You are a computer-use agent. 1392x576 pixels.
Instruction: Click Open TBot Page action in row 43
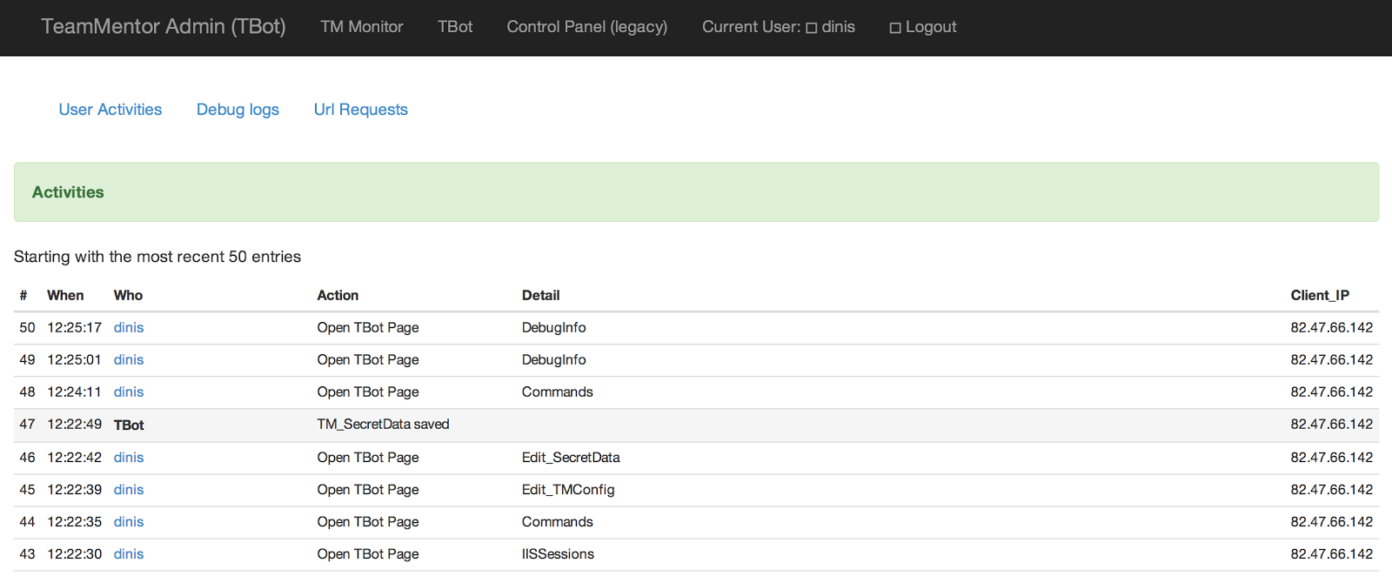coord(368,554)
